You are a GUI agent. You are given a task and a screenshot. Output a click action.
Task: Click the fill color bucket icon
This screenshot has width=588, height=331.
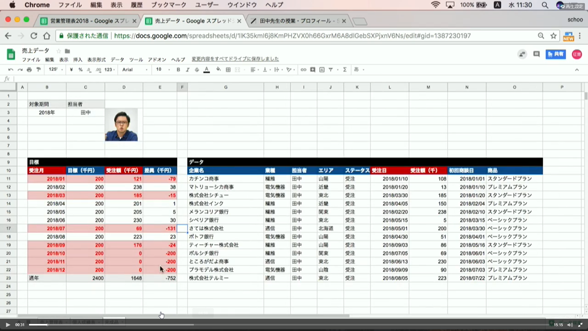pyautogui.click(x=218, y=70)
